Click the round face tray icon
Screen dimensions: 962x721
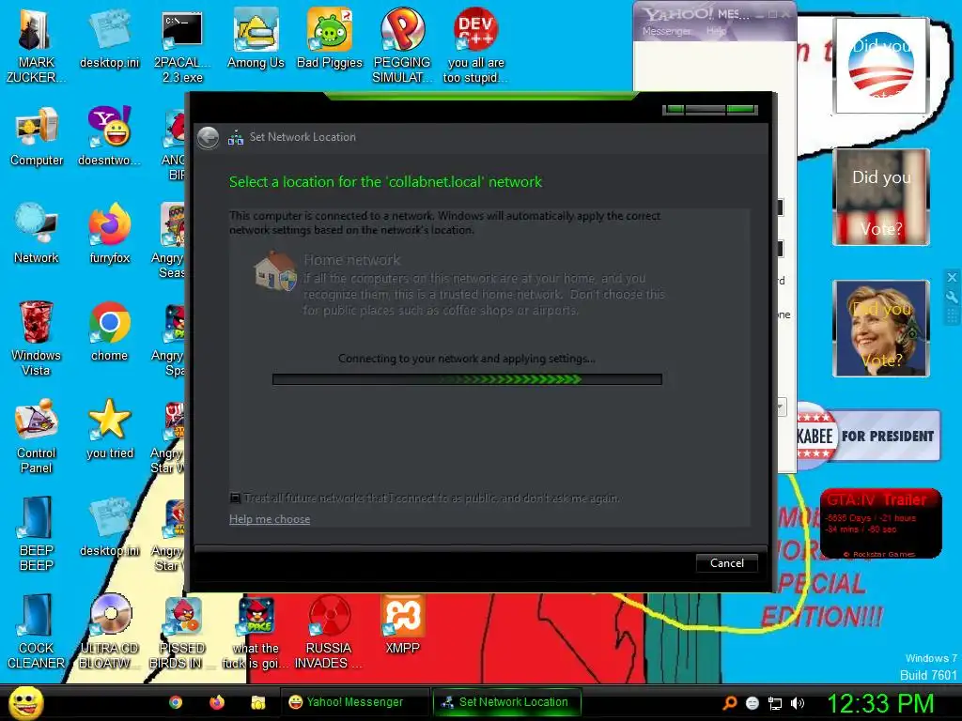[753, 703]
